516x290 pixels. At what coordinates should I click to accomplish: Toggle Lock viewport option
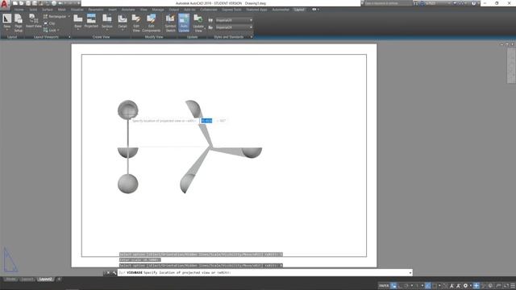click(x=52, y=31)
